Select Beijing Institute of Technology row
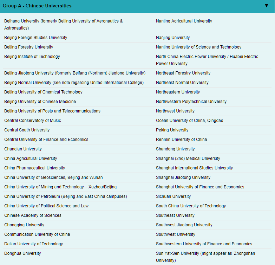This screenshot has width=275, height=265. pos(32,57)
